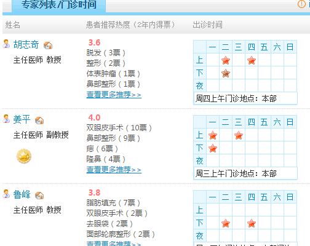Viewport: 310px width, 246px height.
Task: Select 姜平's Monday morning star slot
Action: click(213, 135)
